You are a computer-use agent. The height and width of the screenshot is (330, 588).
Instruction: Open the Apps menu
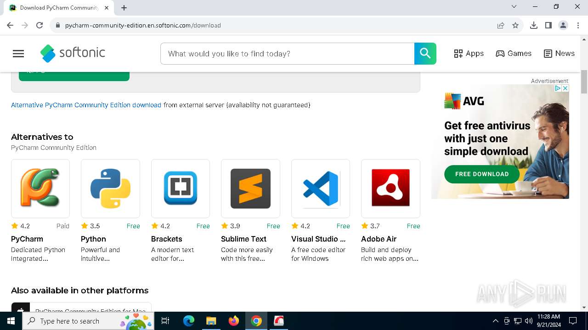coord(469,54)
